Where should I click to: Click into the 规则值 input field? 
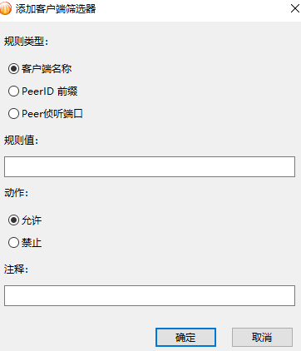click(150, 166)
